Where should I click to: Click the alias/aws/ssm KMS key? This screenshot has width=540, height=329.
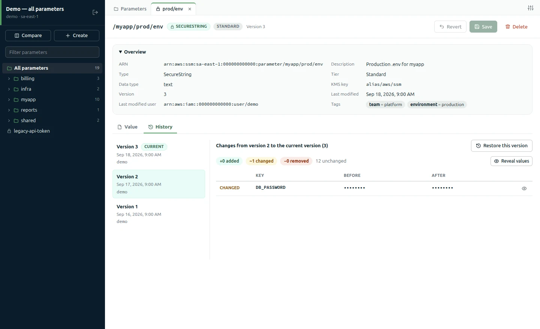[x=384, y=85]
